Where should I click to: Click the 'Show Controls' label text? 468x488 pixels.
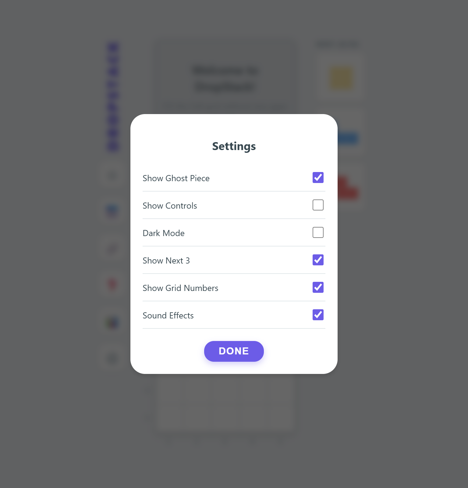(170, 206)
